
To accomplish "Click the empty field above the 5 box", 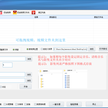I will coord(13,59).
